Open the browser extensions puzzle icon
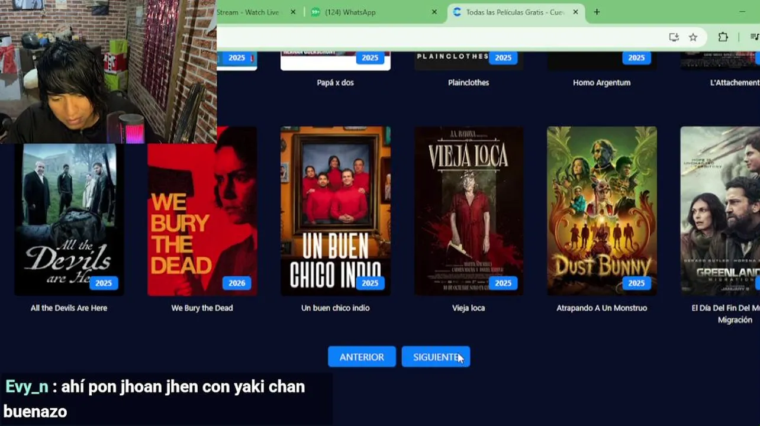The width and height of the screenshot is (760, 426). click(x=723, y=37)
